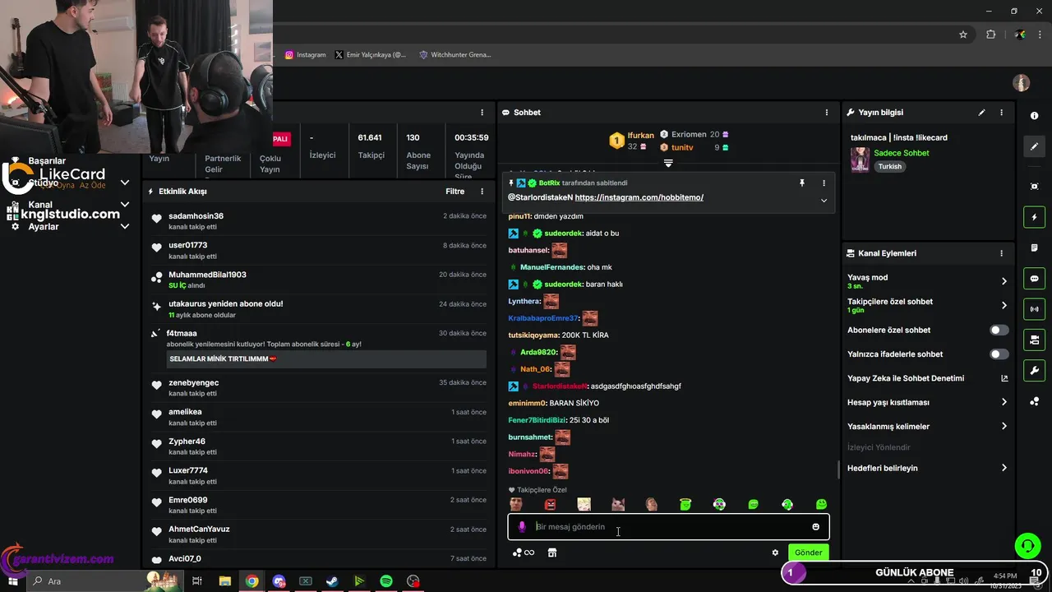Click the Bir mesaj gönderin input field
This screenshot has width=1052, height=592.
[667, 527]
